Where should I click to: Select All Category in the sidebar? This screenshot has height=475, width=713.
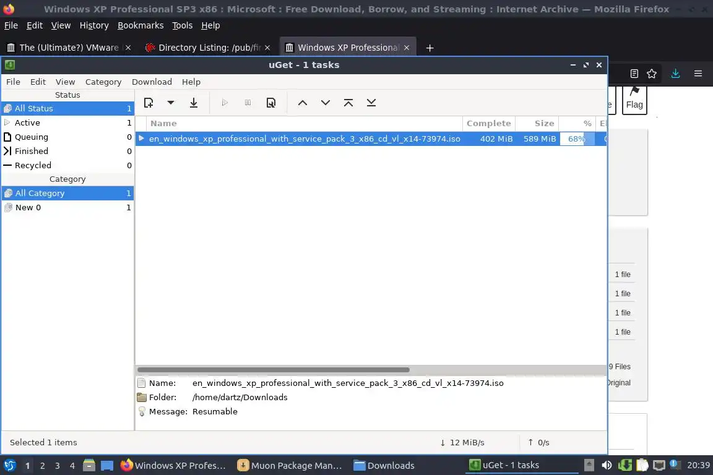(x=67, y=193)
